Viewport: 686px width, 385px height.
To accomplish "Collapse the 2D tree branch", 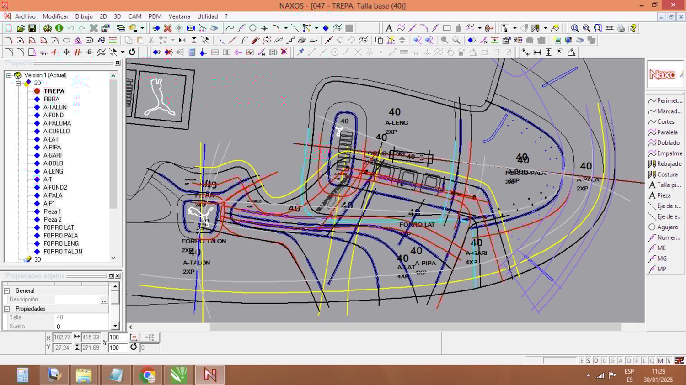I will point(18,83).
